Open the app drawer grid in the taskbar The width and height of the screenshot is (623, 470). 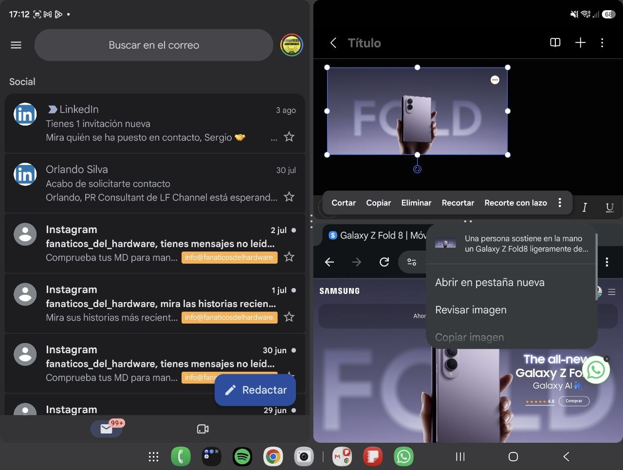[x=154, y=457]
